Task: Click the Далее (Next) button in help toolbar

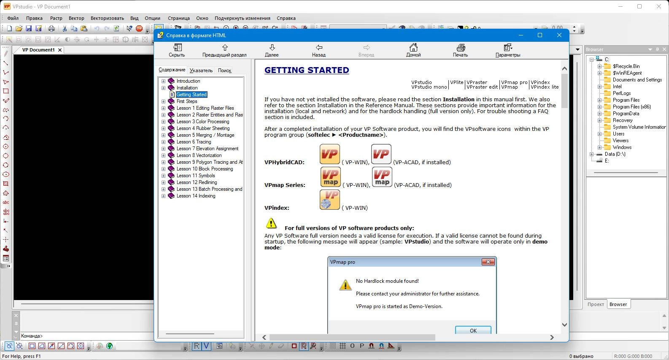Action: tap(272, 50)
